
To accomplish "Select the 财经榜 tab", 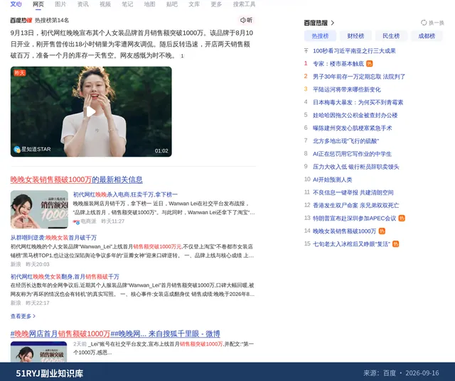I will [355, 36].
